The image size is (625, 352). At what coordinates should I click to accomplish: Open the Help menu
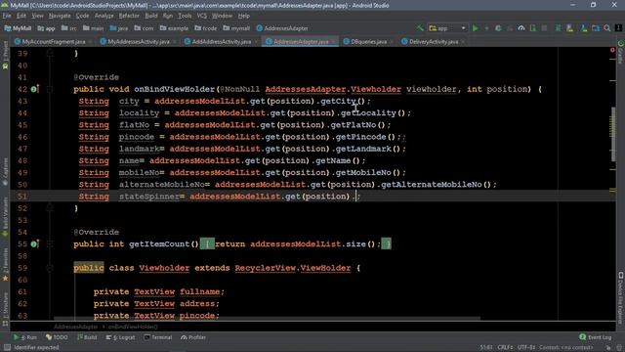(x=243, y=16)
